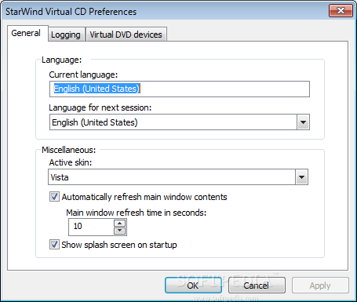357x302 pixels.
Task: Click the Automatically refresh main window contents label
Action: coord(144,197)
